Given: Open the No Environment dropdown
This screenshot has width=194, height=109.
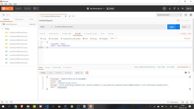Looking at the screenshot, I should click(169, 15).
